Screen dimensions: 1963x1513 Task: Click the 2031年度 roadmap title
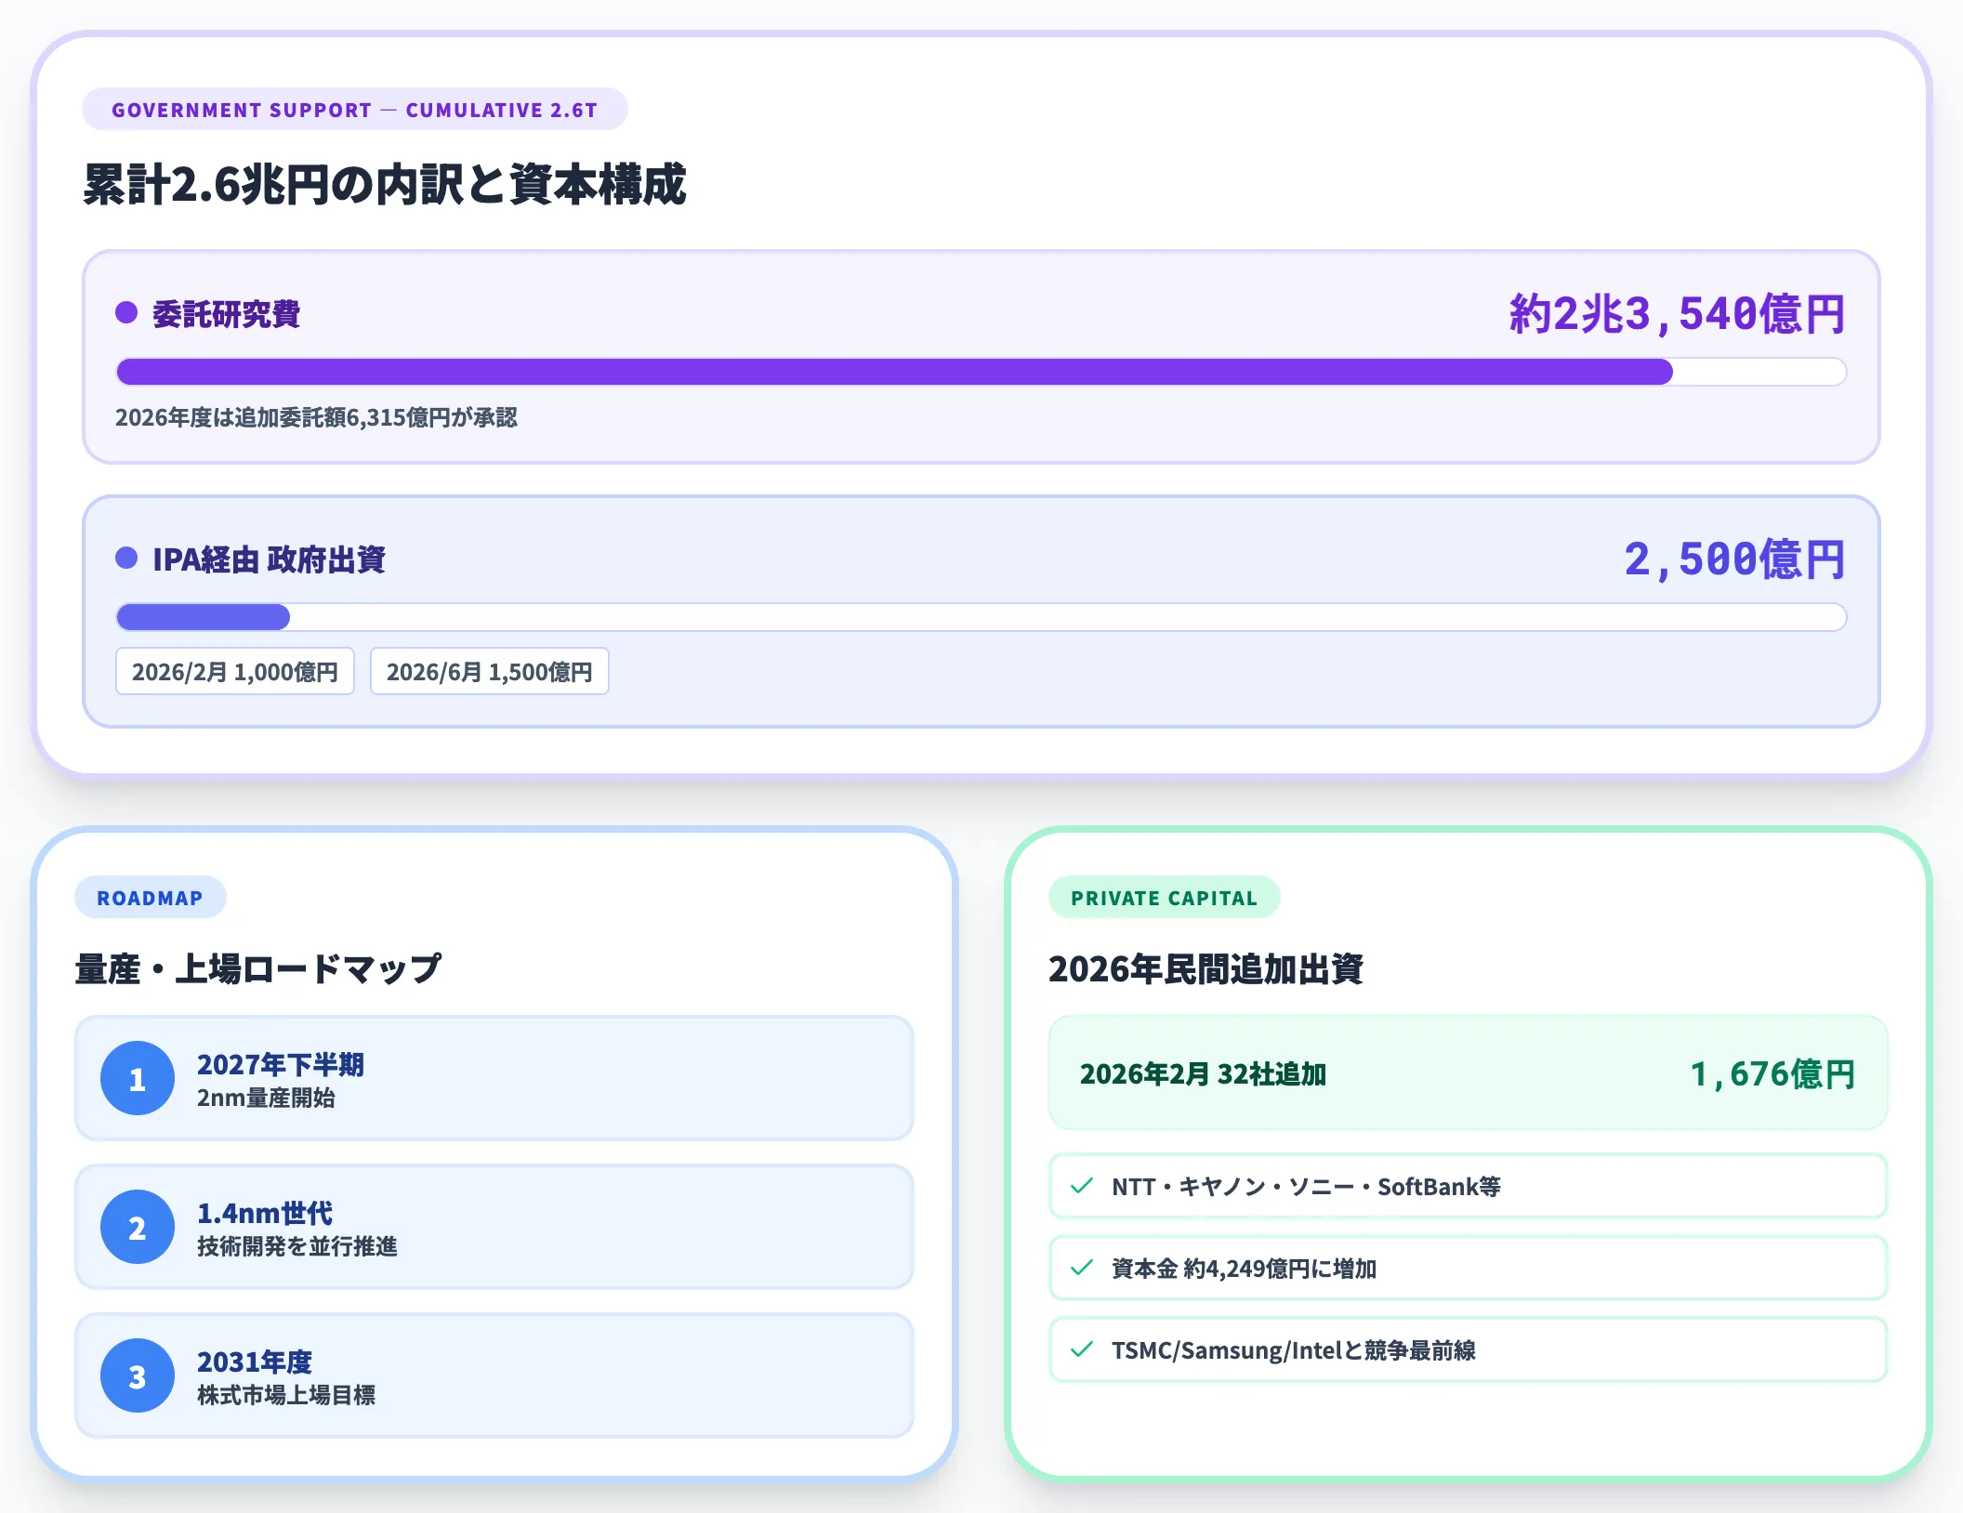click(x=255, y=1362)
